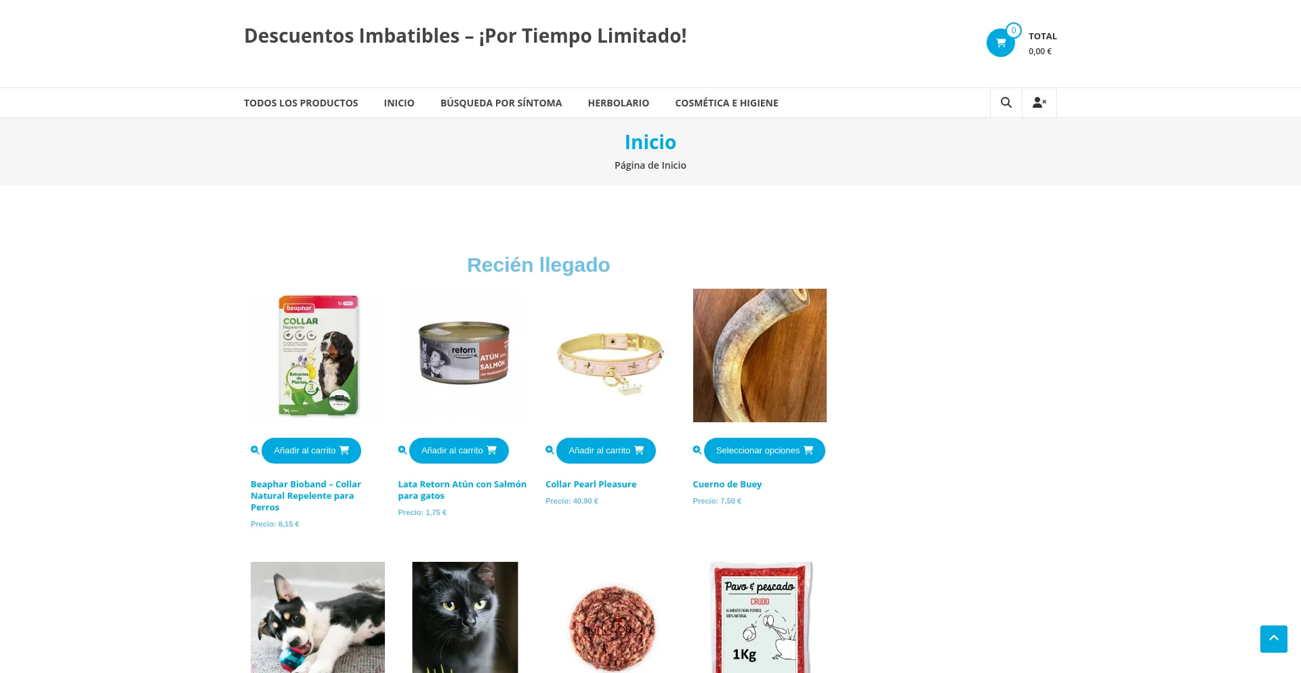The height and width of the screenshot is (673, 1301).
Task: Open the Pavo y pescado 1Kg product image
Action: coord(760,617)
